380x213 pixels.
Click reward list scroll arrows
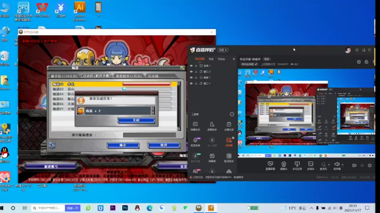pos(153,111)
